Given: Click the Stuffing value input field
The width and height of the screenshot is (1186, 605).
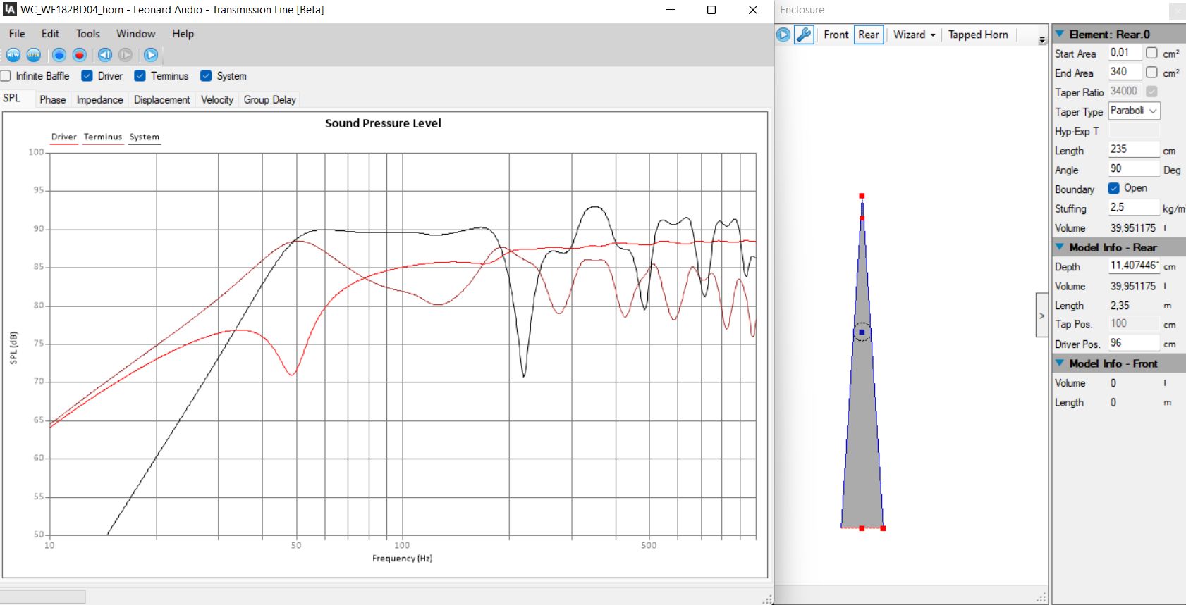Looking at the screenshot, I should pyautogui.click(x=1133, y=208).
